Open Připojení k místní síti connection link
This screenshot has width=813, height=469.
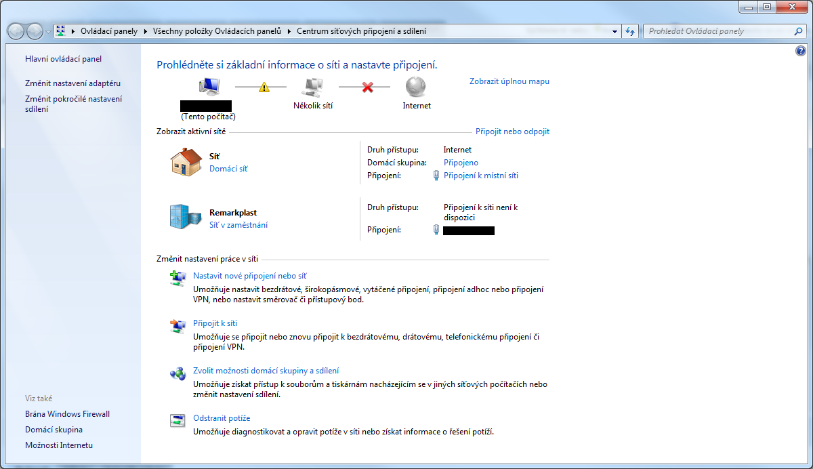click(x=481, y=176)
